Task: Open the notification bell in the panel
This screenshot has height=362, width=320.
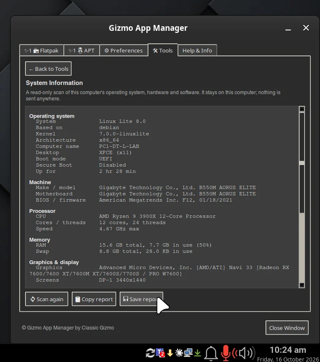Action: coord(211,353)
